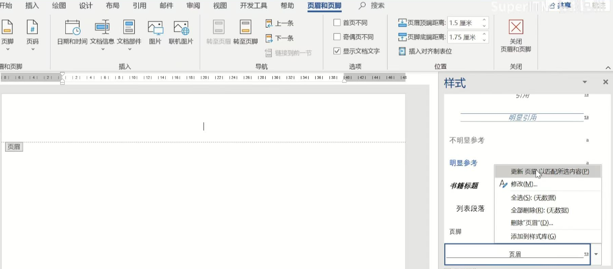
Task: Open the 页眉 style dropdown arrow
Action: (596, 254)
